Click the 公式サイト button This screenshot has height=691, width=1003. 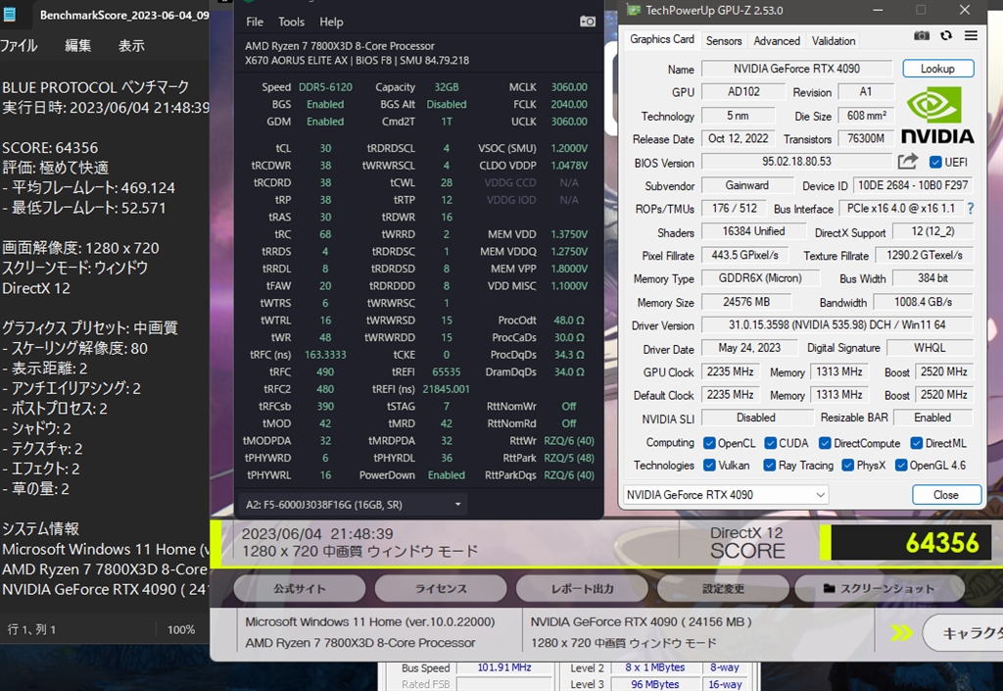pos(300,589)
